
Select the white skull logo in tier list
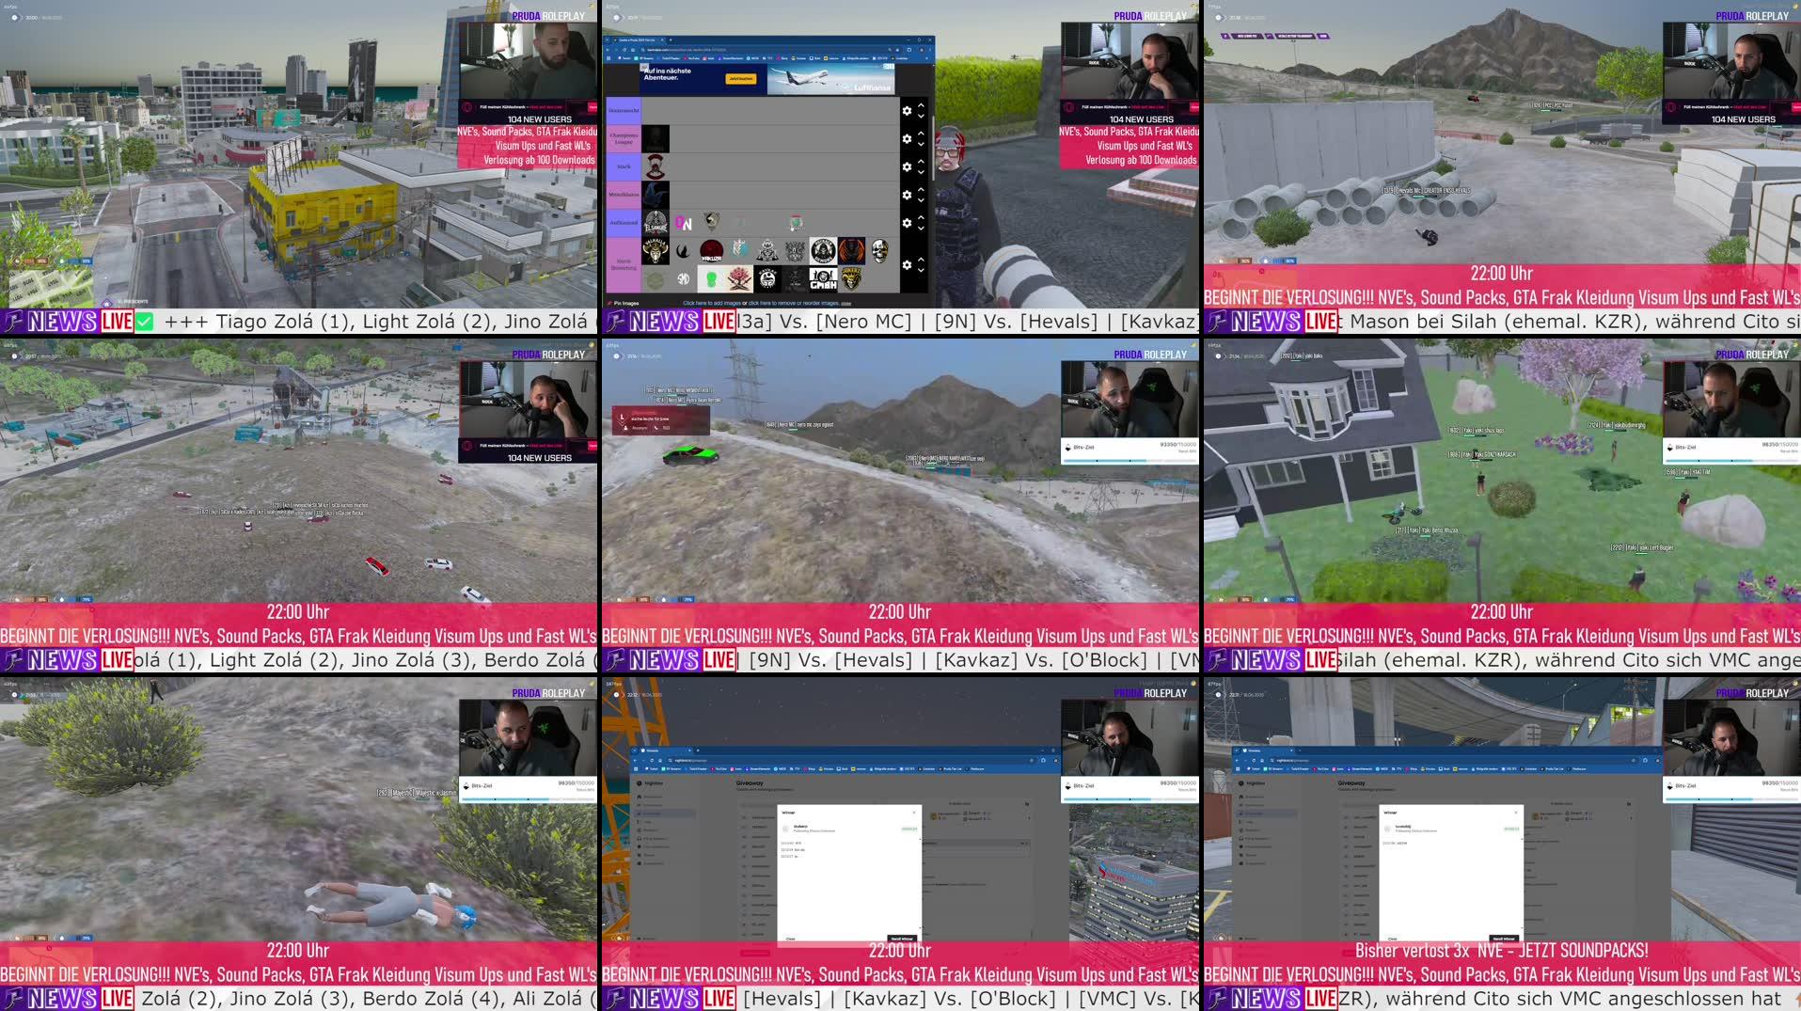(x=879, y=251)
